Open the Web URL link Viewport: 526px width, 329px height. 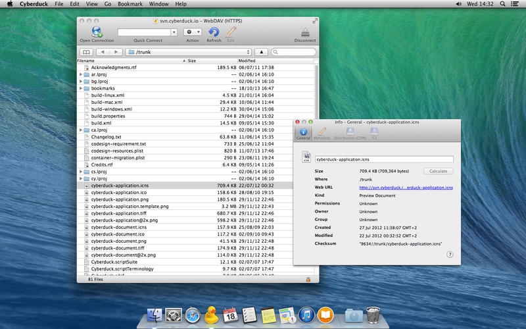(x=406, y=188)
